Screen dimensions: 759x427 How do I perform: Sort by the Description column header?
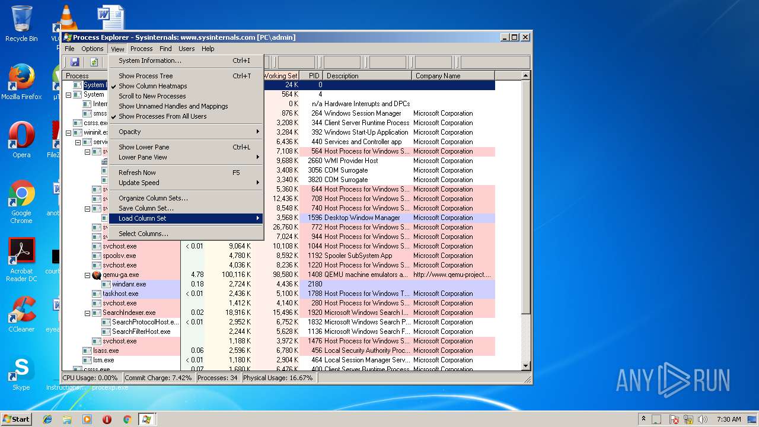click(x=368, y=76)
